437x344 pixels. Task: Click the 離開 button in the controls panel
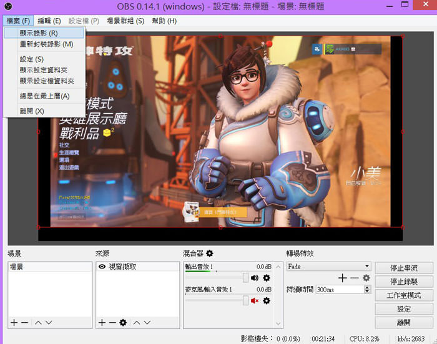[x=404, y=323]
